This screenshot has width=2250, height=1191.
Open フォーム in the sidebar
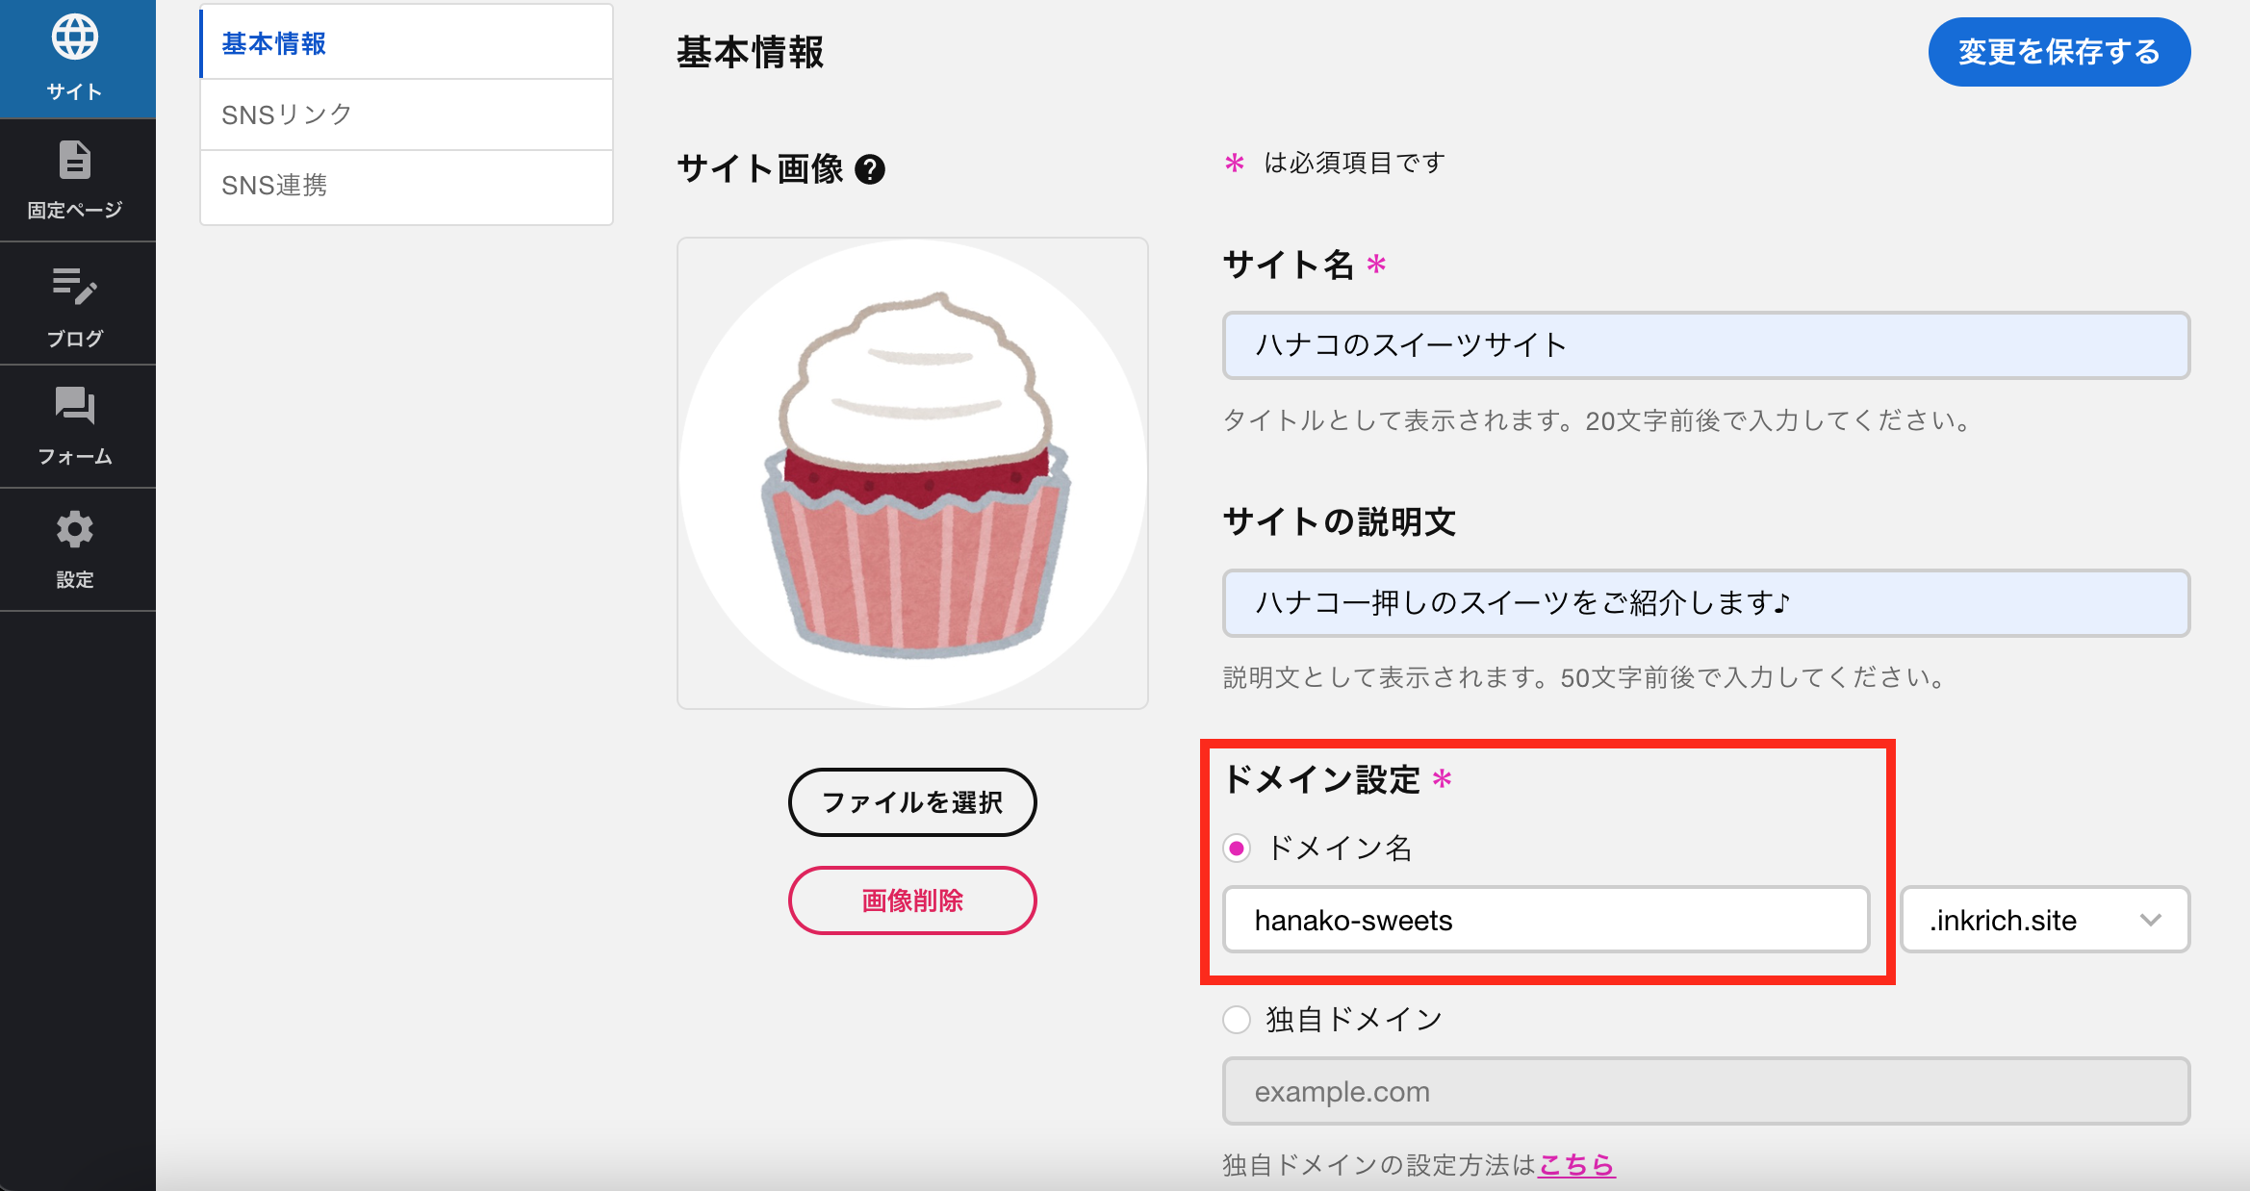[x=76, y=427]
